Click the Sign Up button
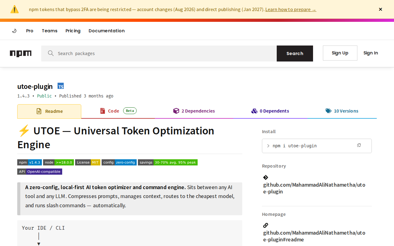 340,53
